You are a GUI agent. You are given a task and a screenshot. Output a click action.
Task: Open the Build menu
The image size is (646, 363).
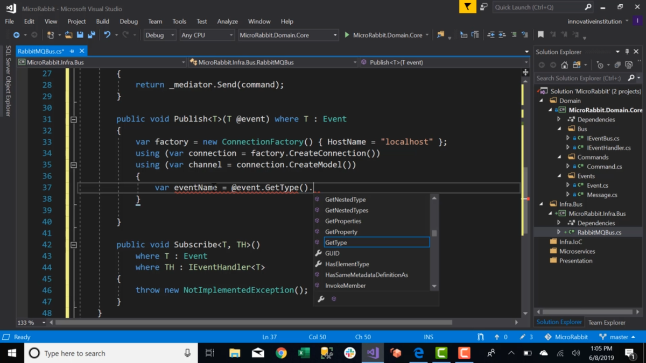pos(102,22)
